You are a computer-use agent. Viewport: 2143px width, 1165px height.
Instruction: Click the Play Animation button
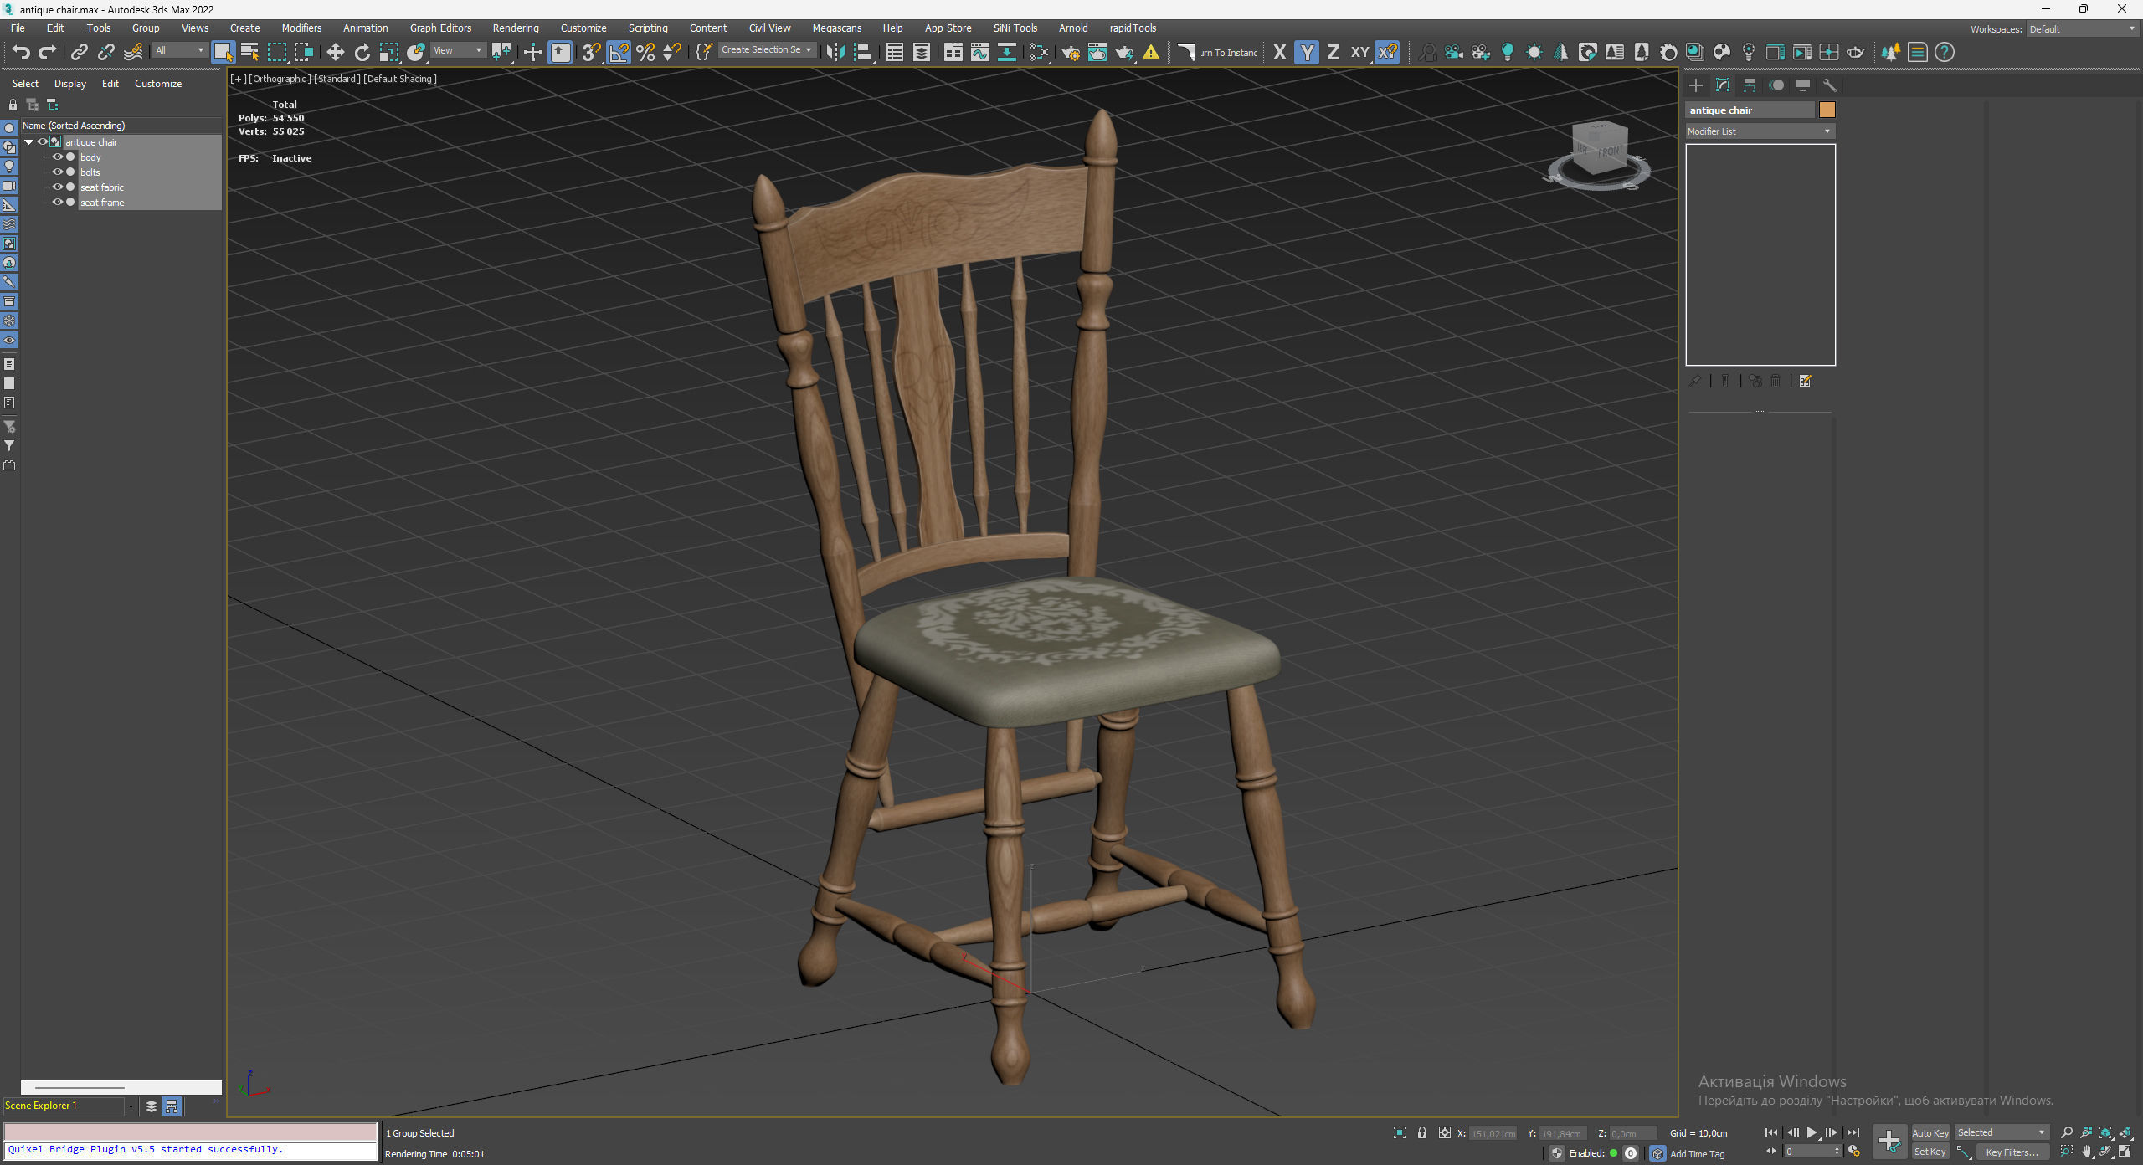(x=1812, y=1132)
